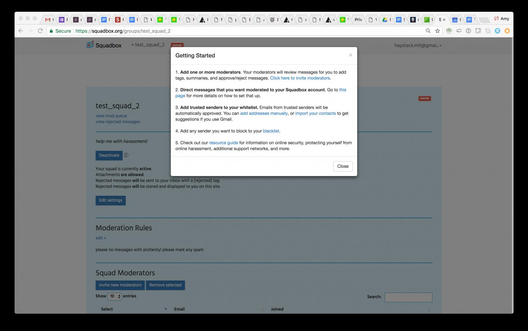The height and width of the screenshot is (331, 528).
Task: Close the Getting Started dialog with X
Action: 350,55
